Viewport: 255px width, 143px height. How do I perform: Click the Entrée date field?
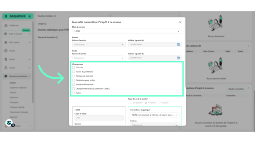point(155,45)
